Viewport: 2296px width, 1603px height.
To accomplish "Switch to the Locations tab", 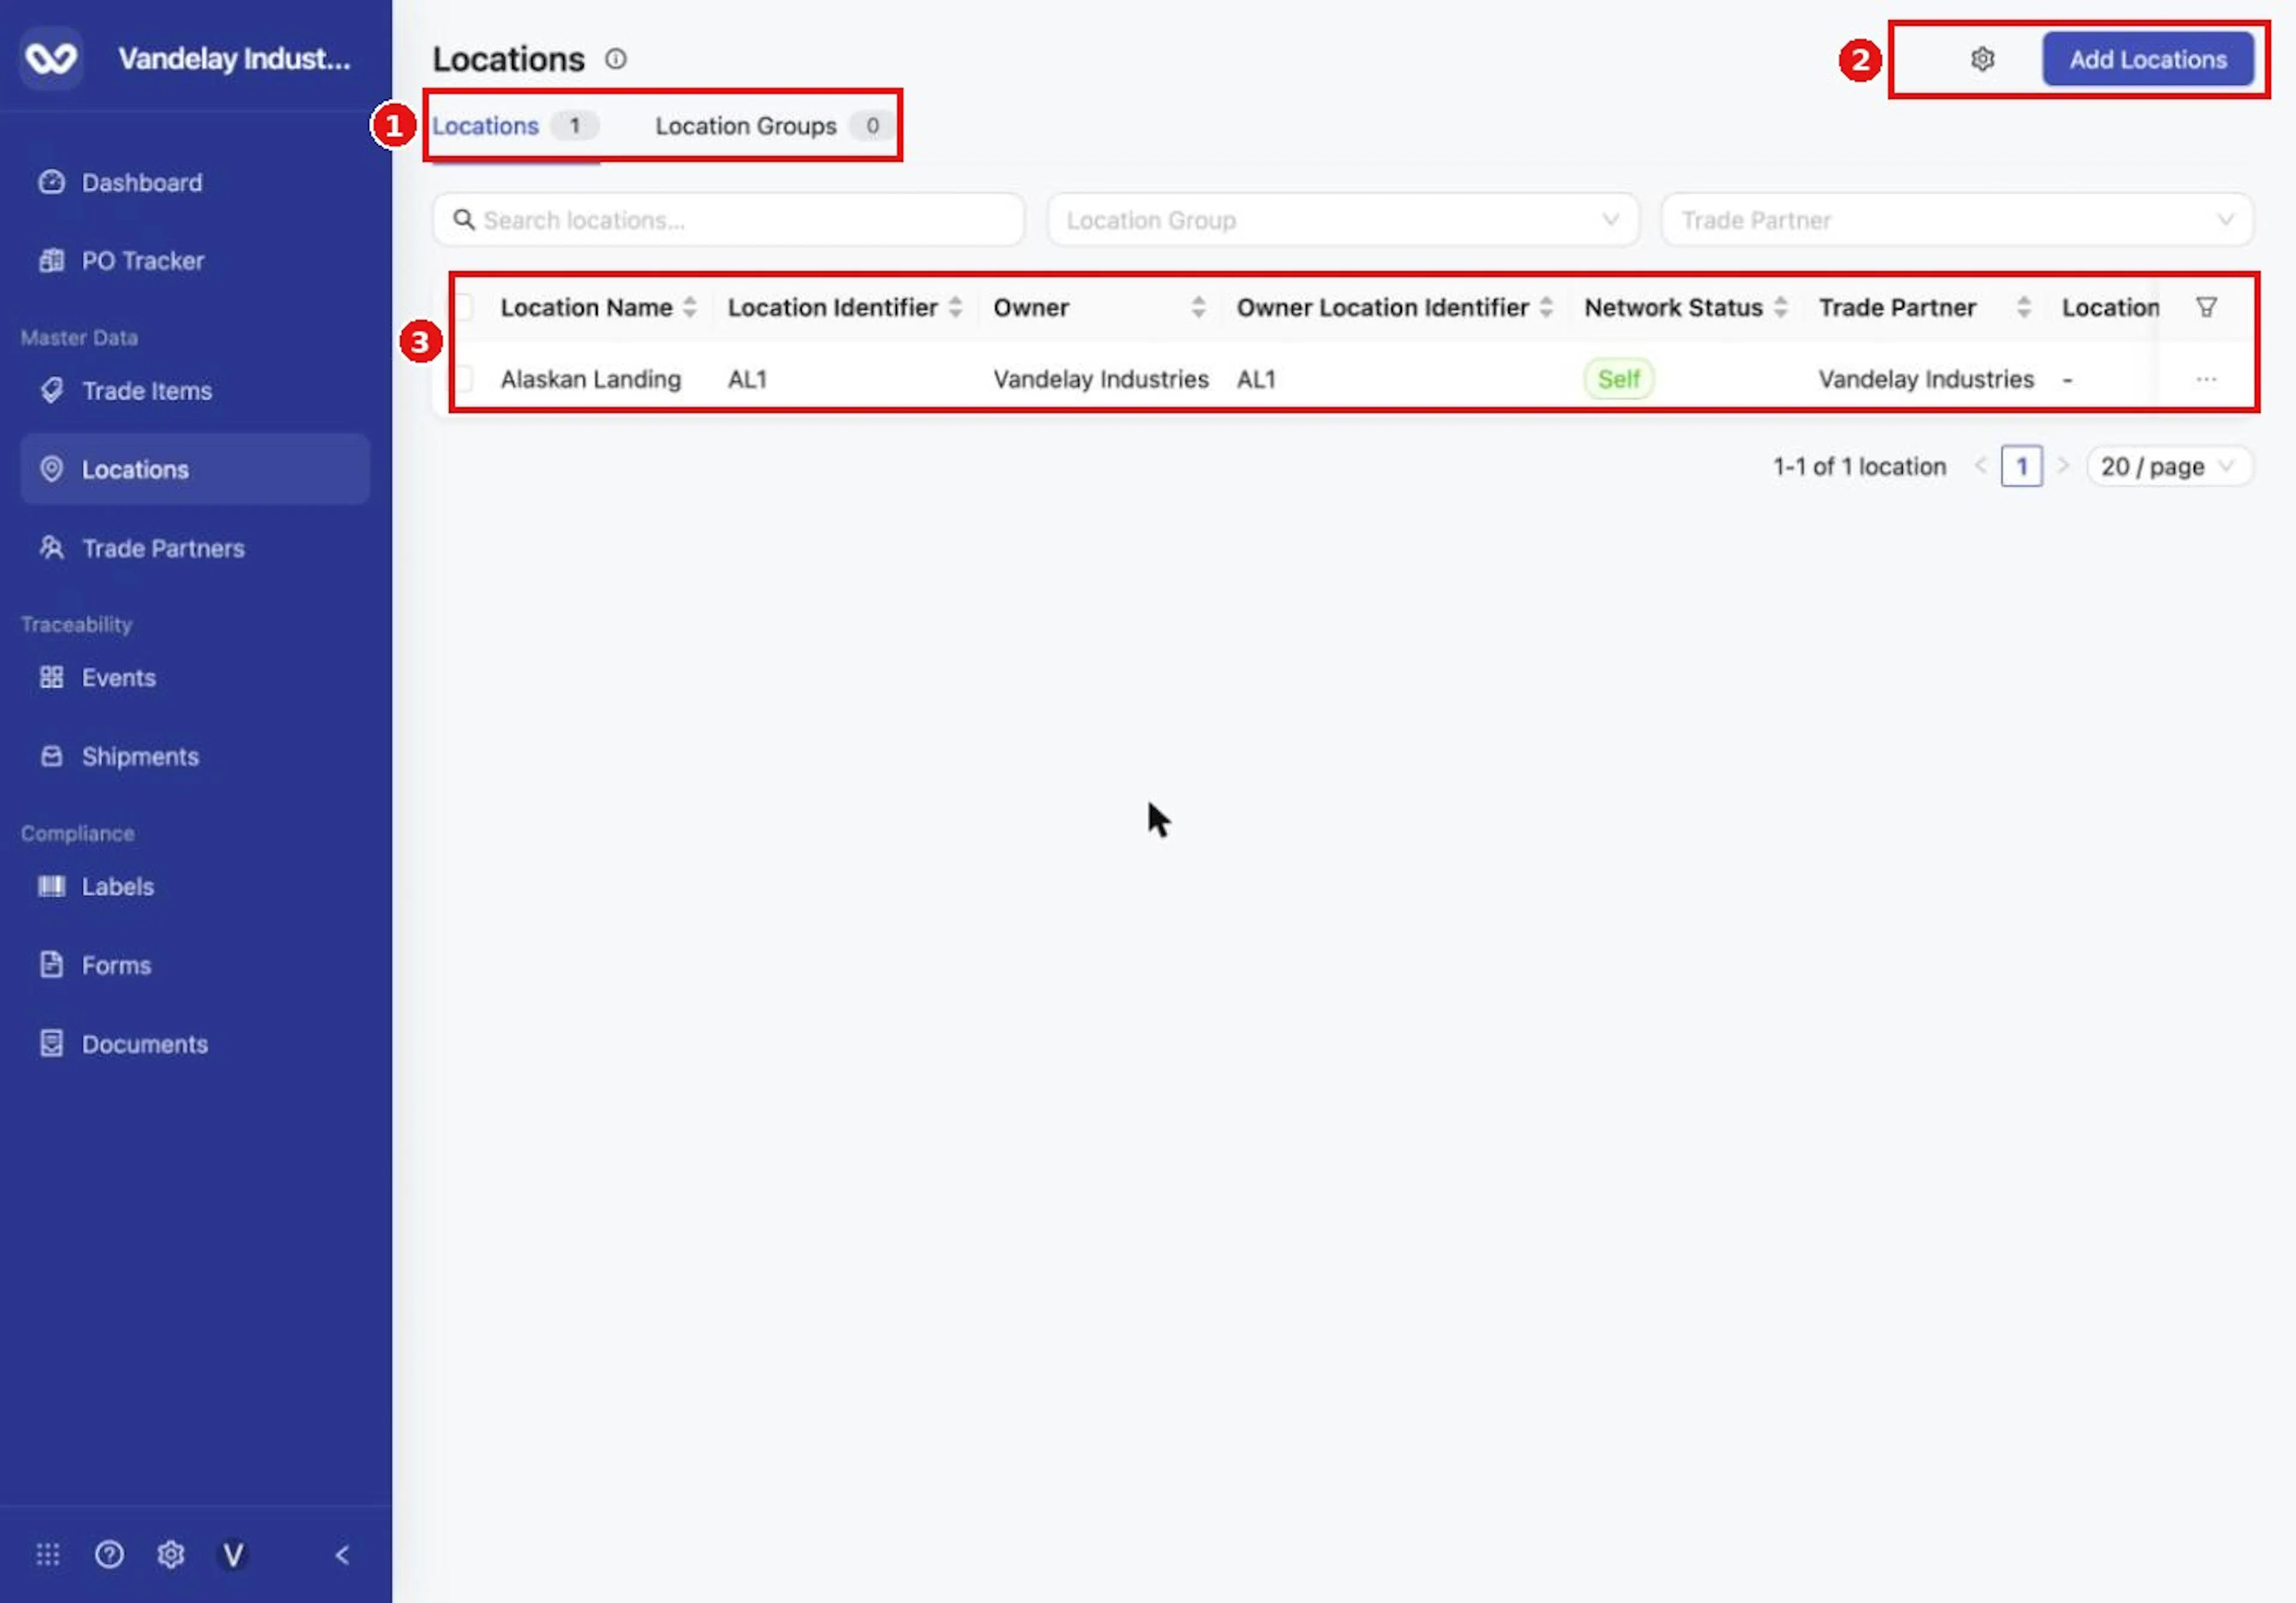I will (x=515, y=126).
